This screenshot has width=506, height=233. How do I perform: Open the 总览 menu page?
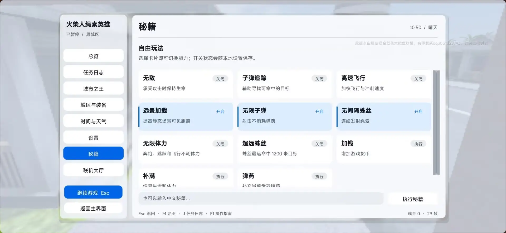[93, 56]
